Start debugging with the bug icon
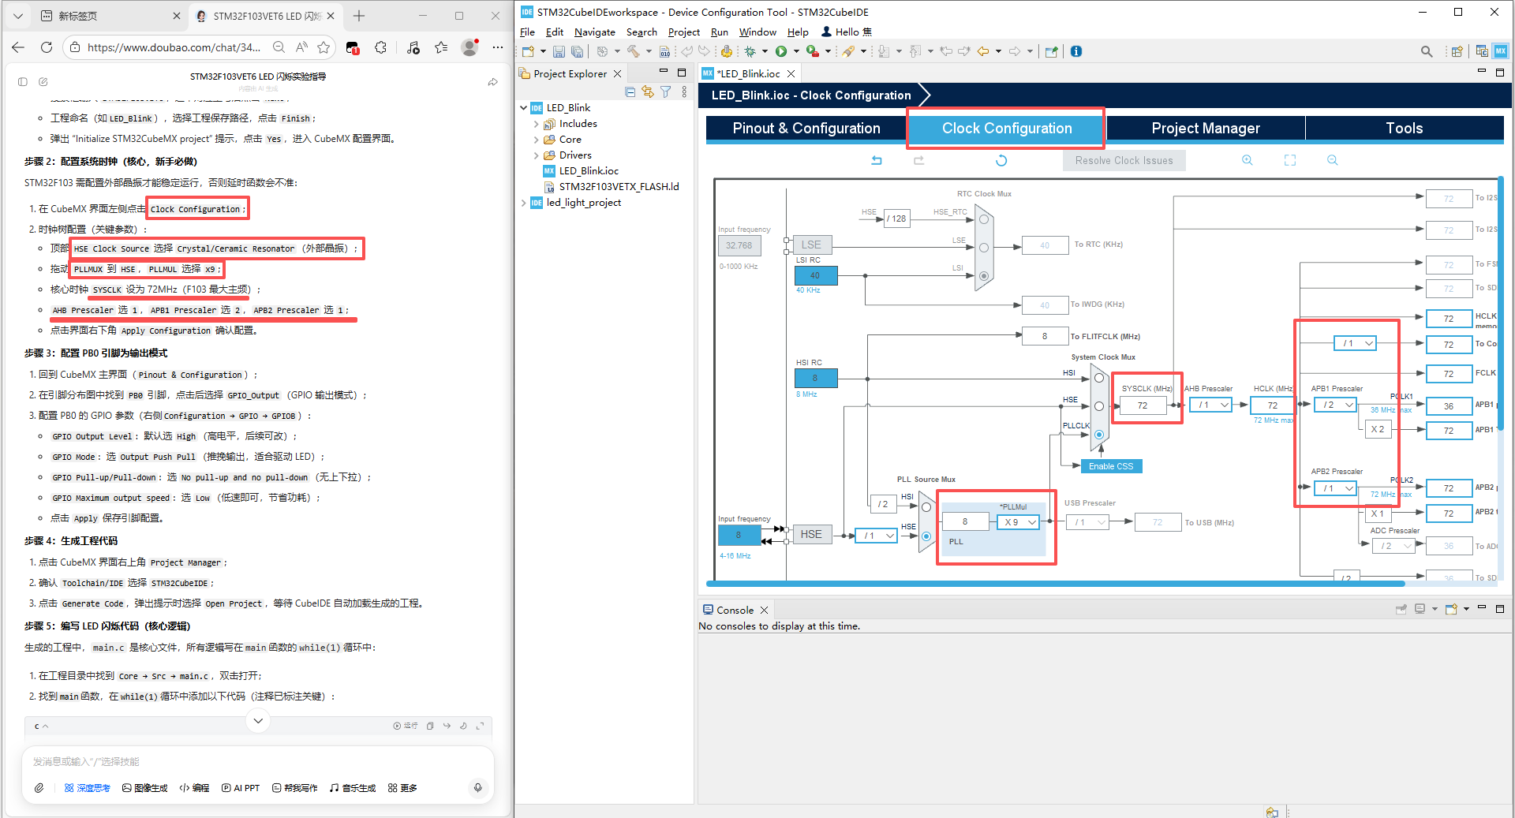Screen dimensions: 1515x818 point(750,51)
